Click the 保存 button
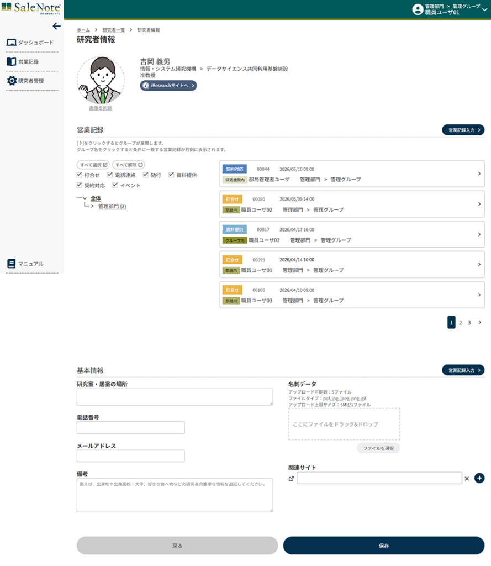This screenshot has height=566, width=491. point(383,546)
